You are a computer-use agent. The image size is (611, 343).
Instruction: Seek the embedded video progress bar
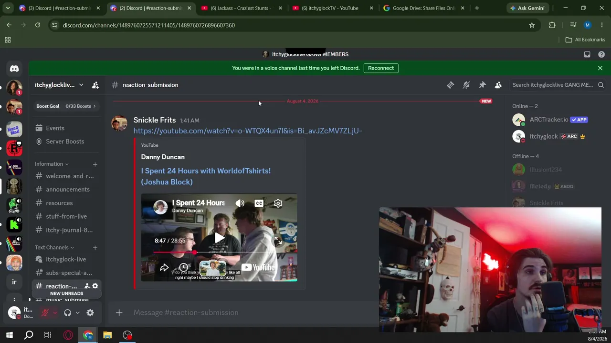point(219,252)
